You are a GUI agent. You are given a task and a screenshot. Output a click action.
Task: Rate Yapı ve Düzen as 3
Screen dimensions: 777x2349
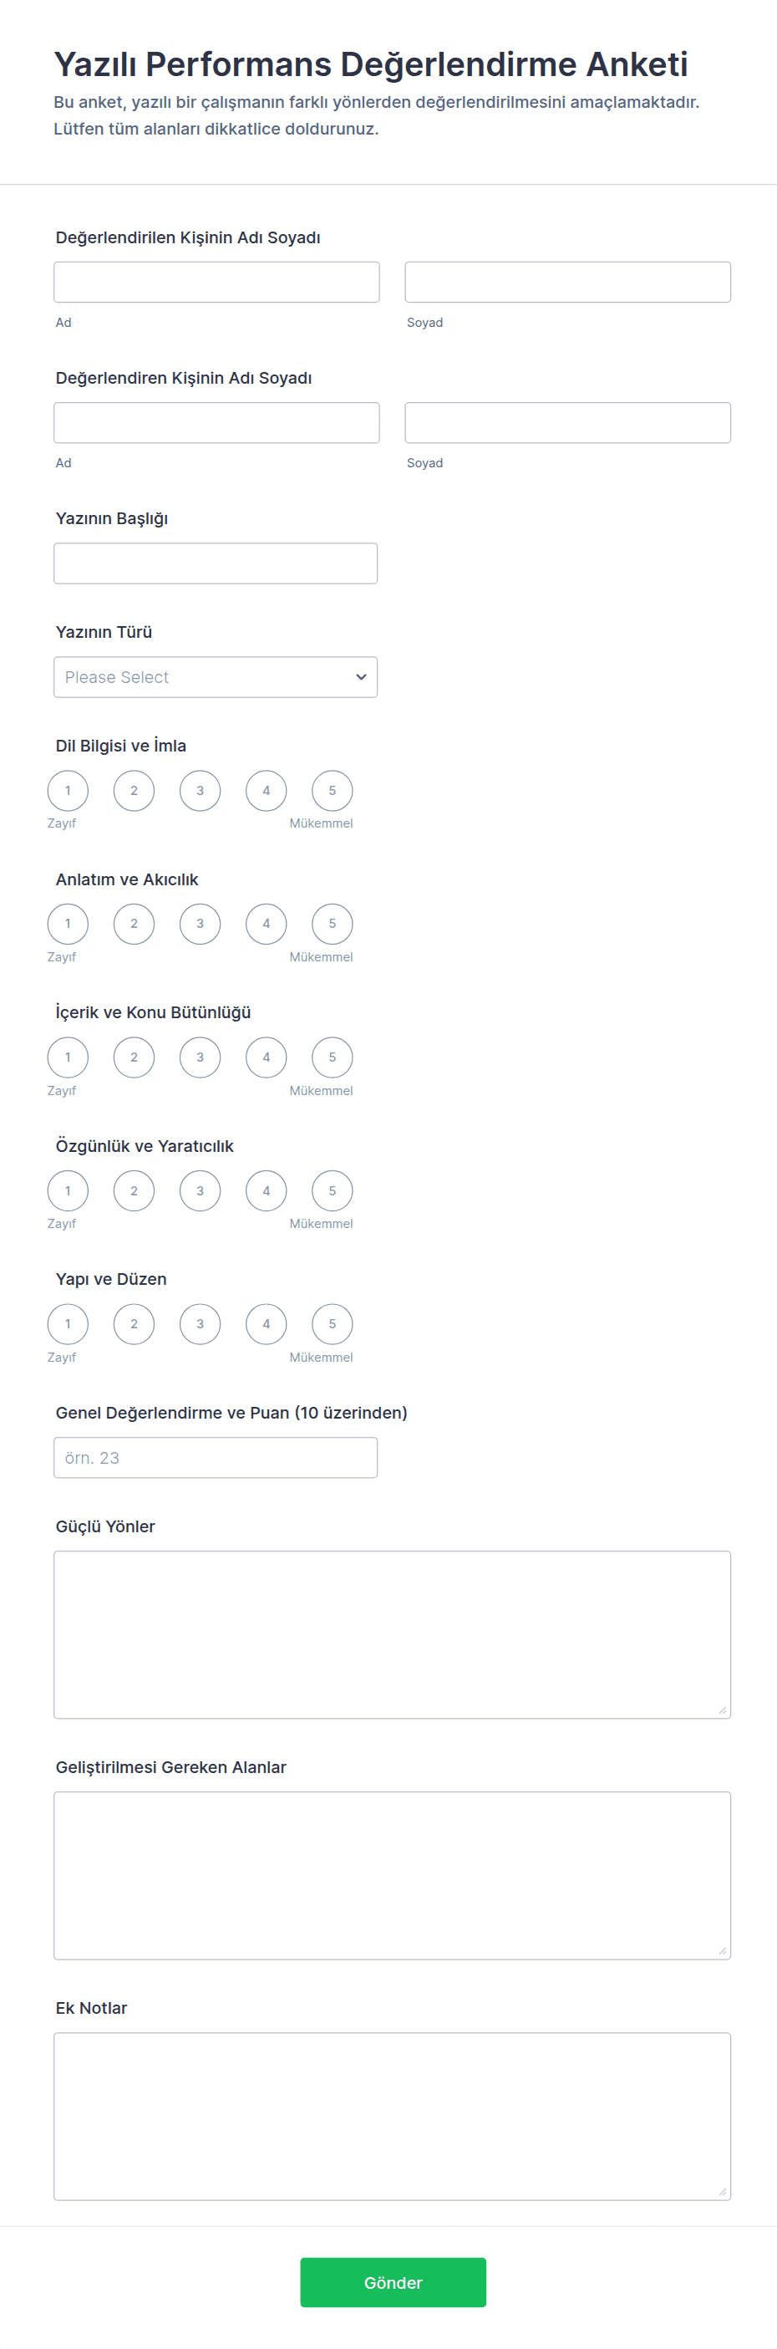[200, 1324]
